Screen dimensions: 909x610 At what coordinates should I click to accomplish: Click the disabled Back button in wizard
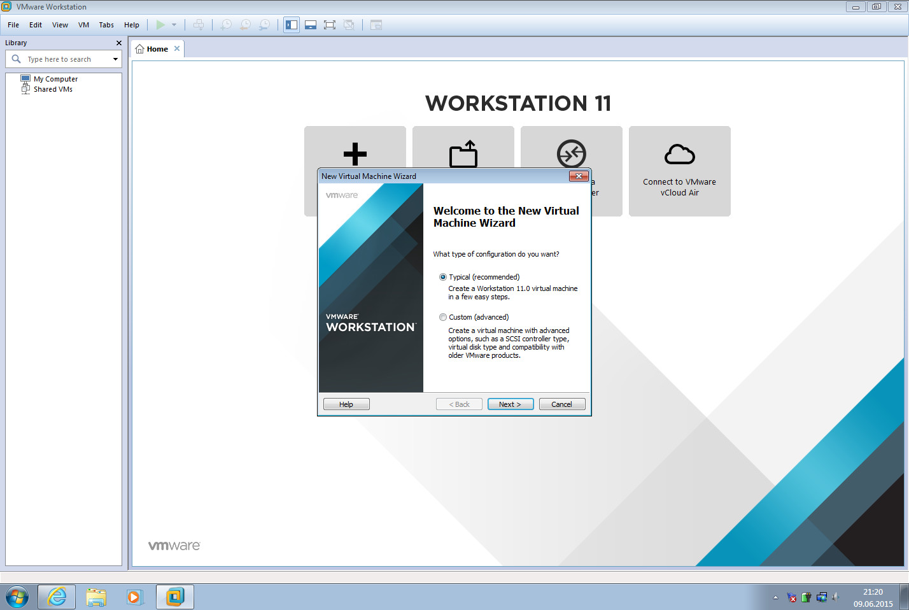click(x=459, y=404)
